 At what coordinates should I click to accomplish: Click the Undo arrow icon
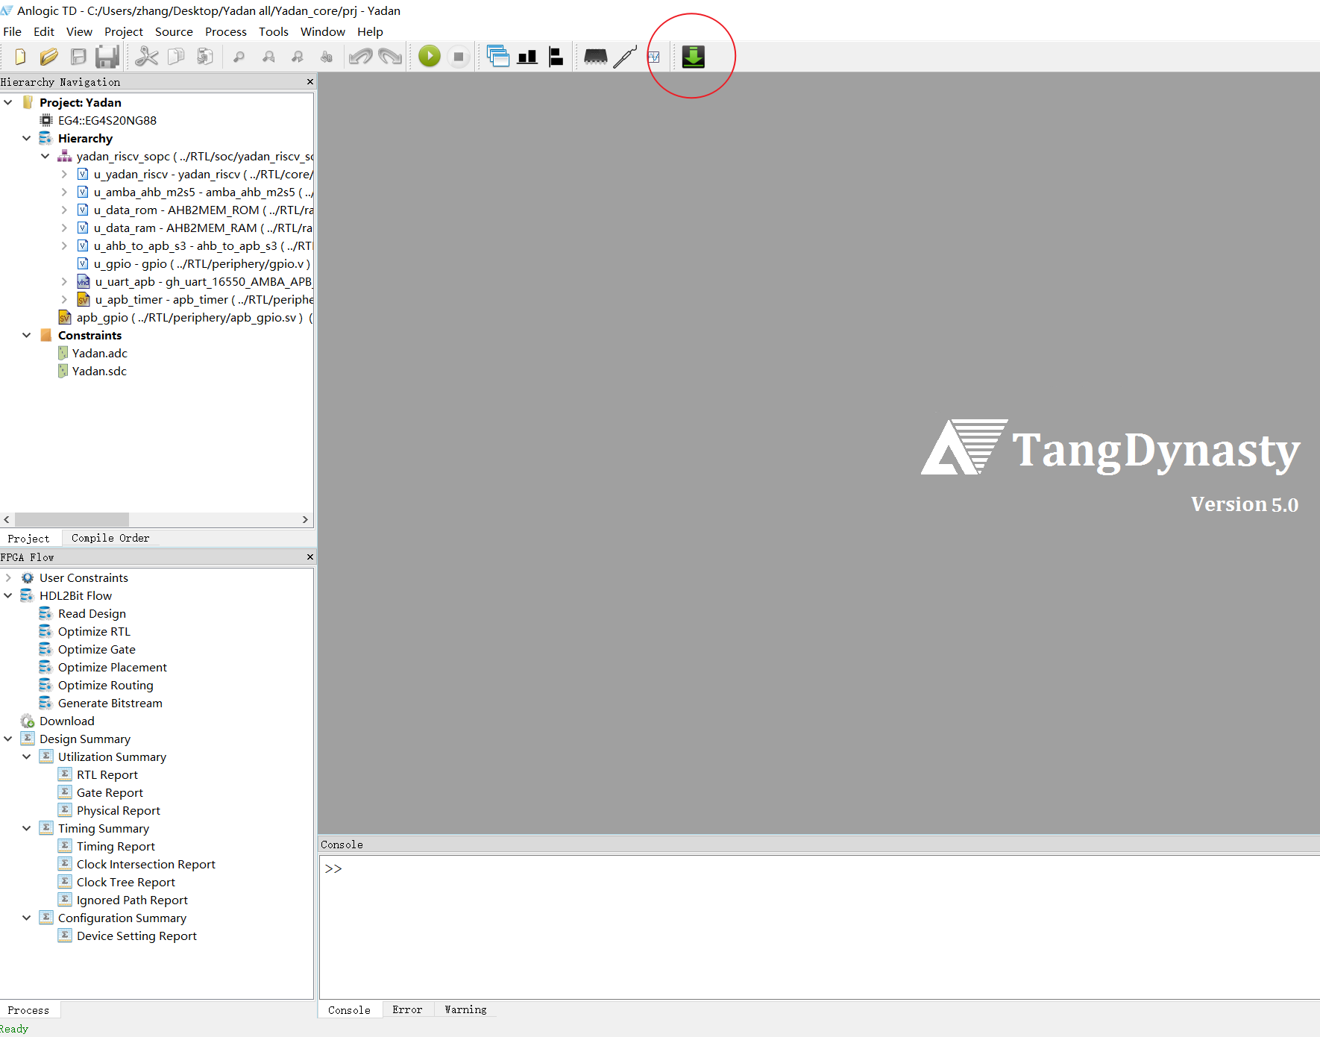point(361,57)
